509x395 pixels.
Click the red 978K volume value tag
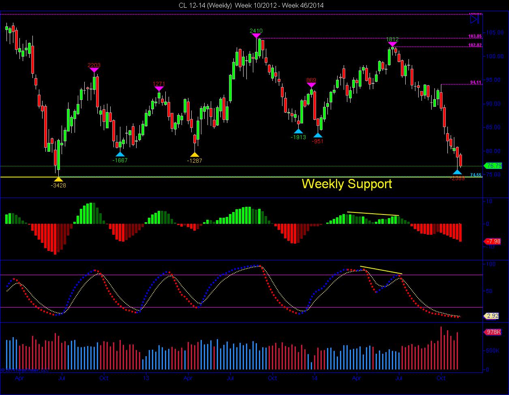click(x=492, y=332)
